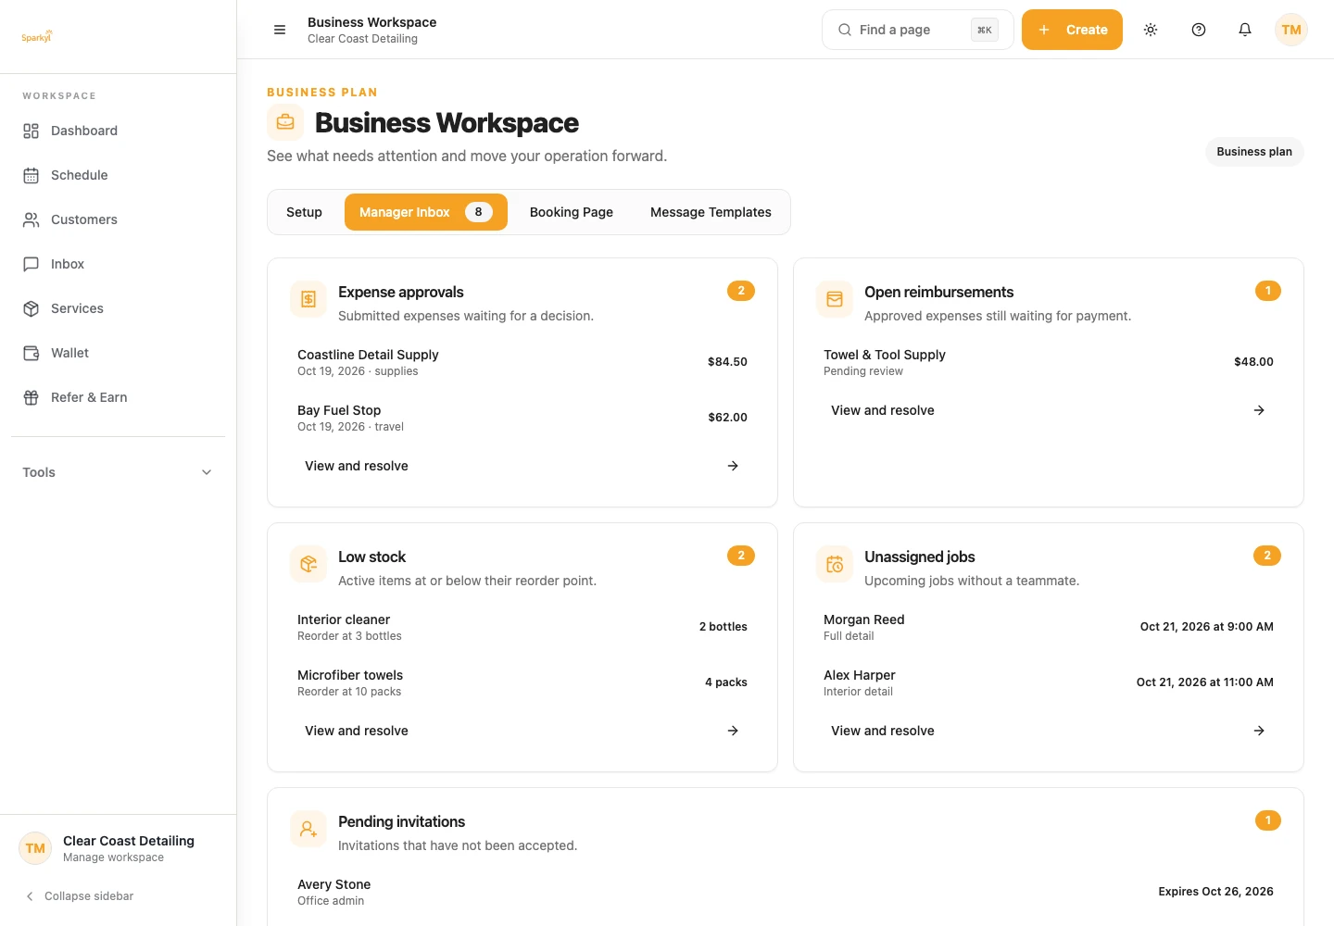Click the Refer & Earn gift icon
The height and width of the screenshot is (926, 1334).
click(31, 397)
